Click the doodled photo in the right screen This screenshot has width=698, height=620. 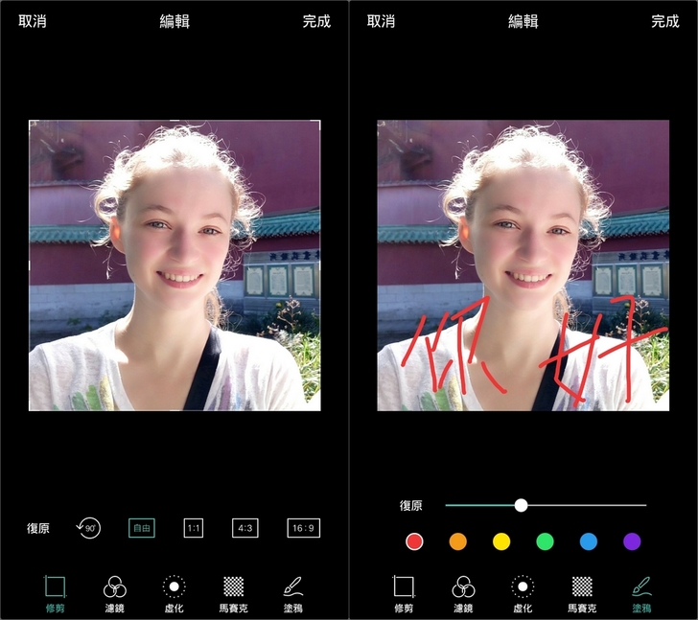click(x=523, y=265)
